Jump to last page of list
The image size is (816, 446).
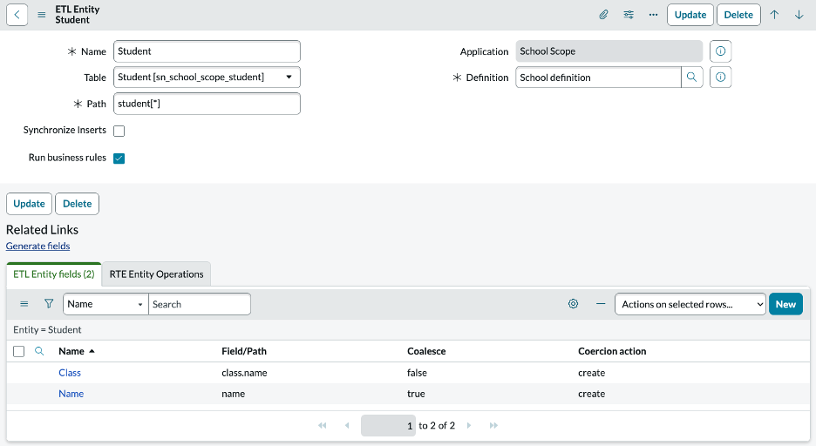coord(493,425)
